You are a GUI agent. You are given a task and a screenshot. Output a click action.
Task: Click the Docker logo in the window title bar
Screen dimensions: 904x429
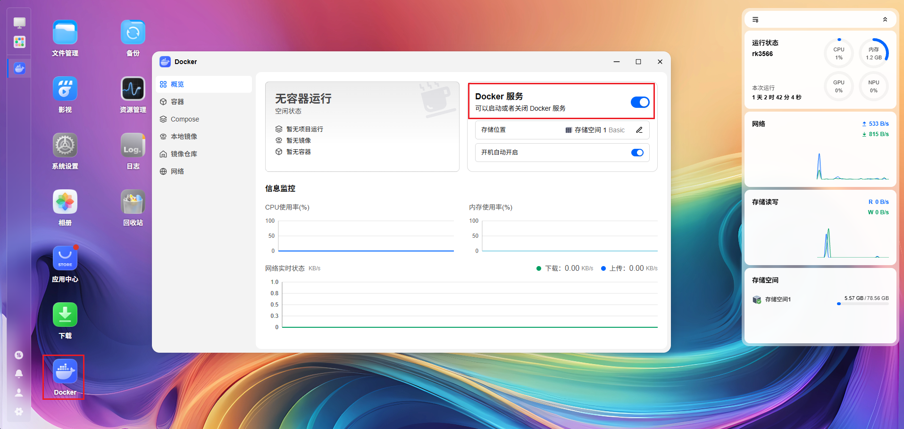(x=165, y=62)
